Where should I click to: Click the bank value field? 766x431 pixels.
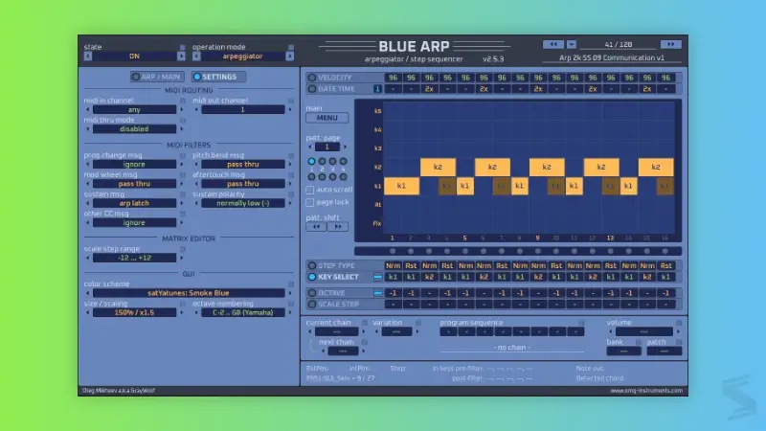(x=624, y=352)
